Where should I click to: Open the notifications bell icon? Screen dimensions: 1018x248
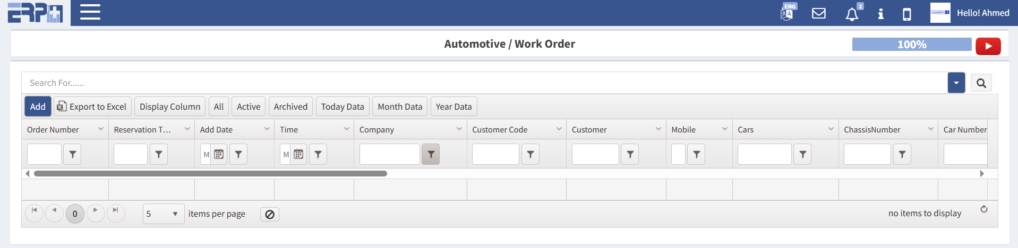852,14
